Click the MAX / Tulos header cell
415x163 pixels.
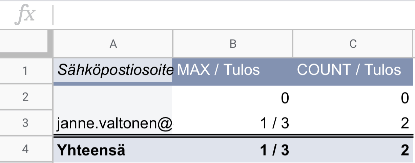233,70
